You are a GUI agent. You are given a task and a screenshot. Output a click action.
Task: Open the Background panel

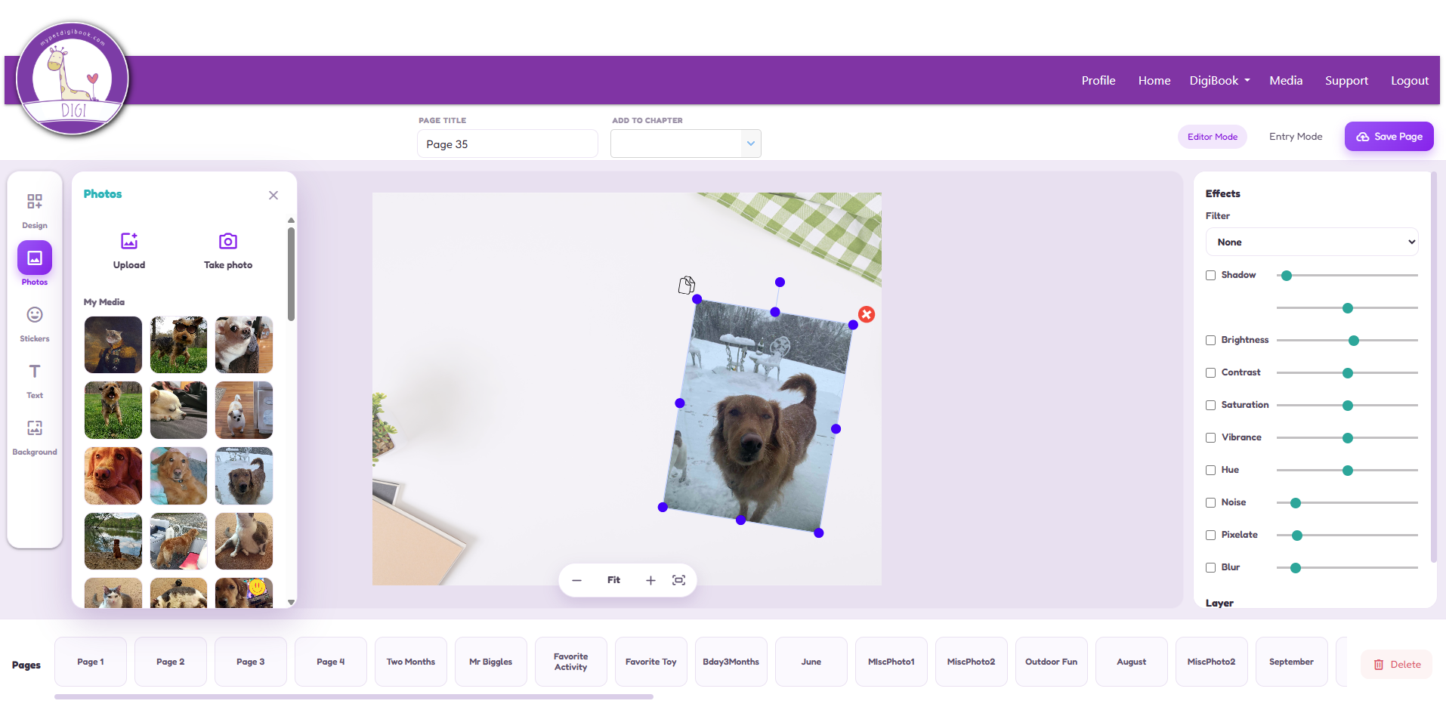(35, 428)
